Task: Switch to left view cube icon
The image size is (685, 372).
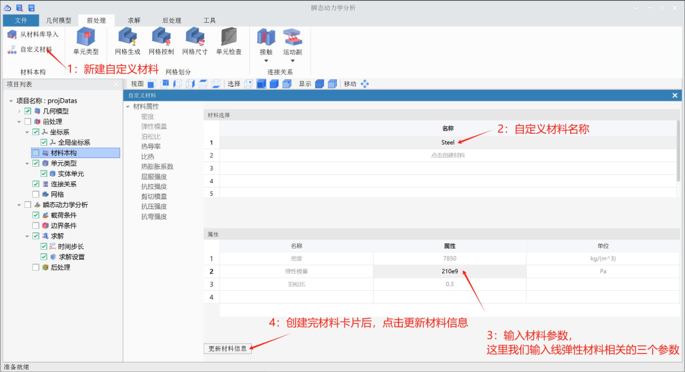Action: click(x=178, y=84)
